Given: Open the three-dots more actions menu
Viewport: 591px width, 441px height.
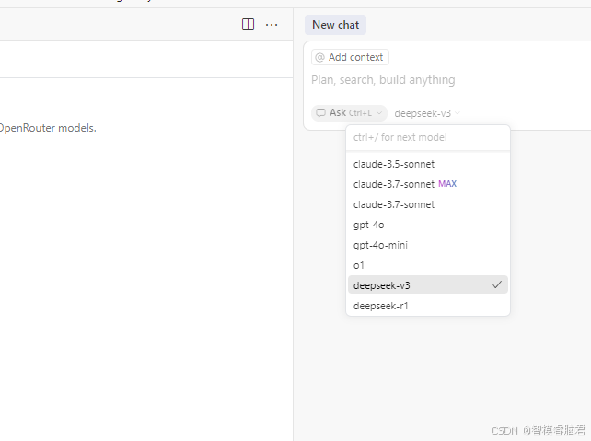Looking at the screenshot, I should click(272, 25).
